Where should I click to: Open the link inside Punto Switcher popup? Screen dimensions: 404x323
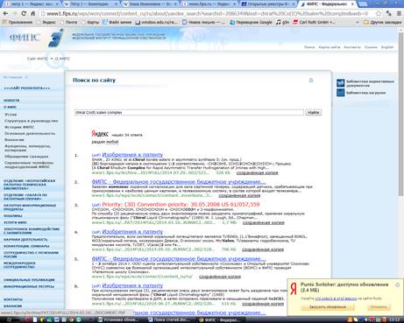click(x=336, y=298)
